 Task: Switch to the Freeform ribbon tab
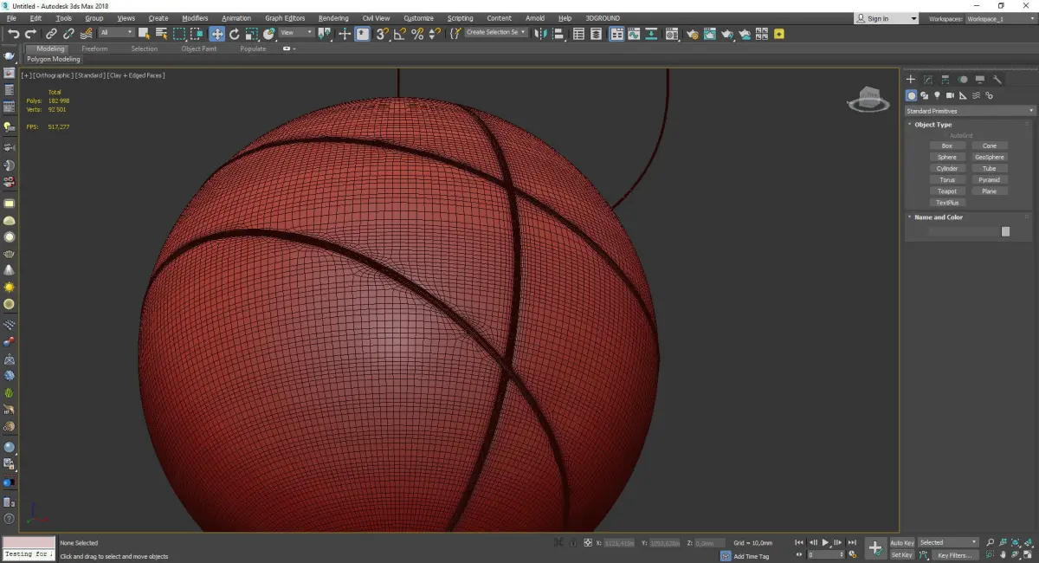[94, 49]
